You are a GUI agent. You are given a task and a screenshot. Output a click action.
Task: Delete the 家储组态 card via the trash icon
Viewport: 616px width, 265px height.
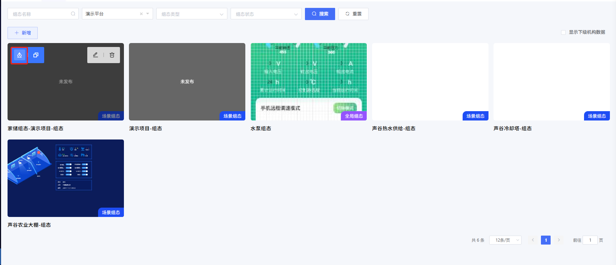point(112,55)
